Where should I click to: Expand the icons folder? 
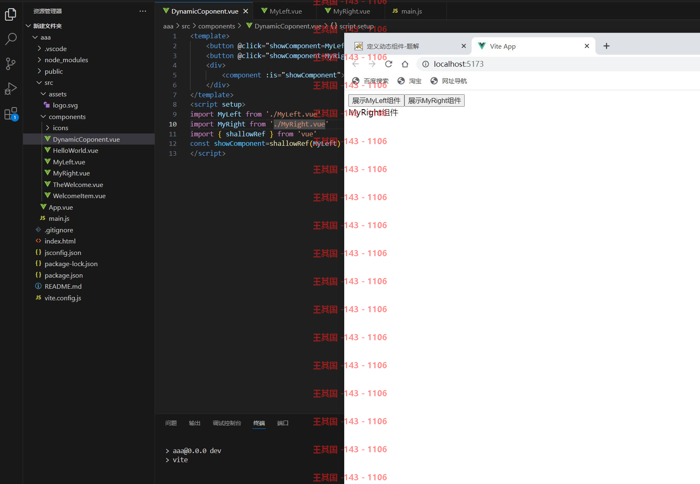tap(89, 128)
